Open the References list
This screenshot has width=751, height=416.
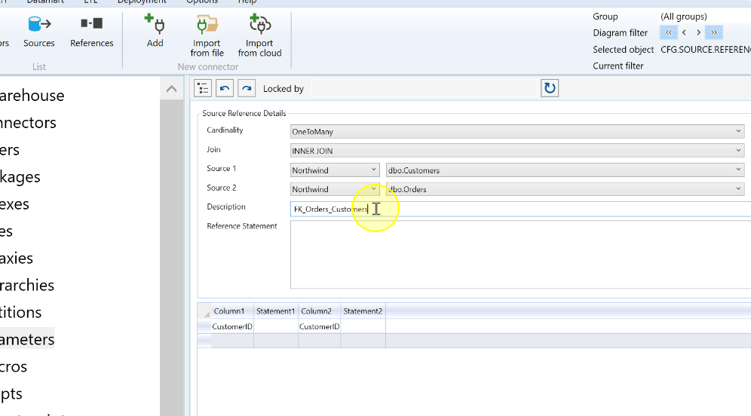(x=91, y=32)
